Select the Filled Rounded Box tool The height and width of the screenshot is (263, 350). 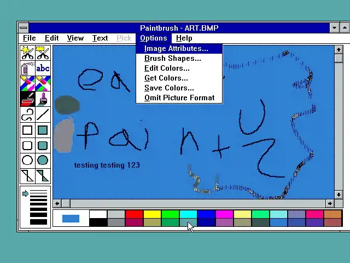(43, 145)
